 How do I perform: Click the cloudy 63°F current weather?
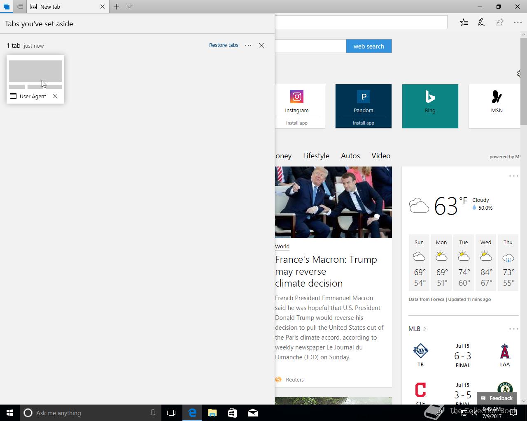click(451, 205)
